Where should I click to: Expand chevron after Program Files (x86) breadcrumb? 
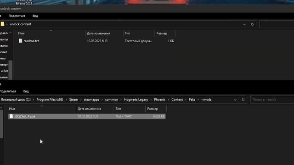tap(66, 100)
